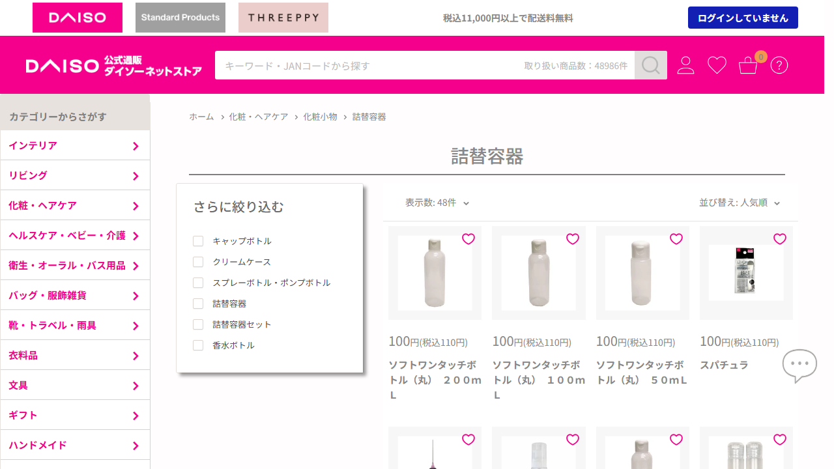Open the スパチュラ product thumbnail
Viewport: 834px width, 469px height.
[746, 273]
